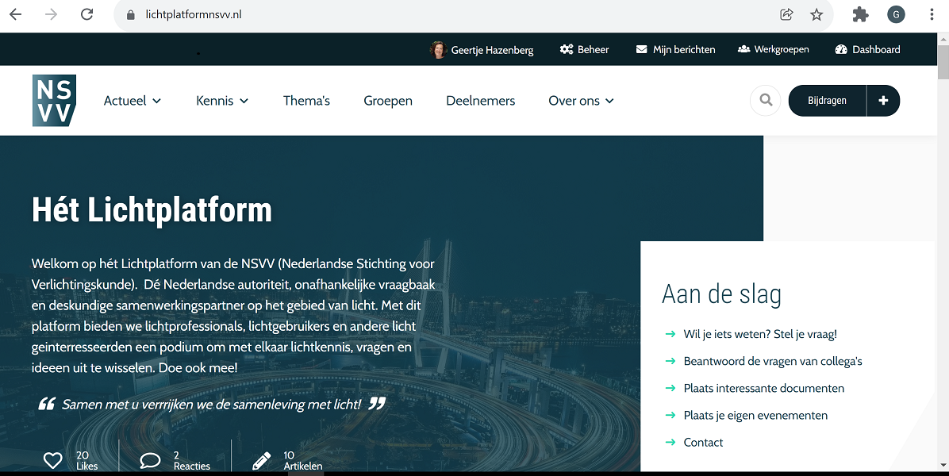949x476 pixels.
Task: Open Mijn berichten
Action: 684,50
